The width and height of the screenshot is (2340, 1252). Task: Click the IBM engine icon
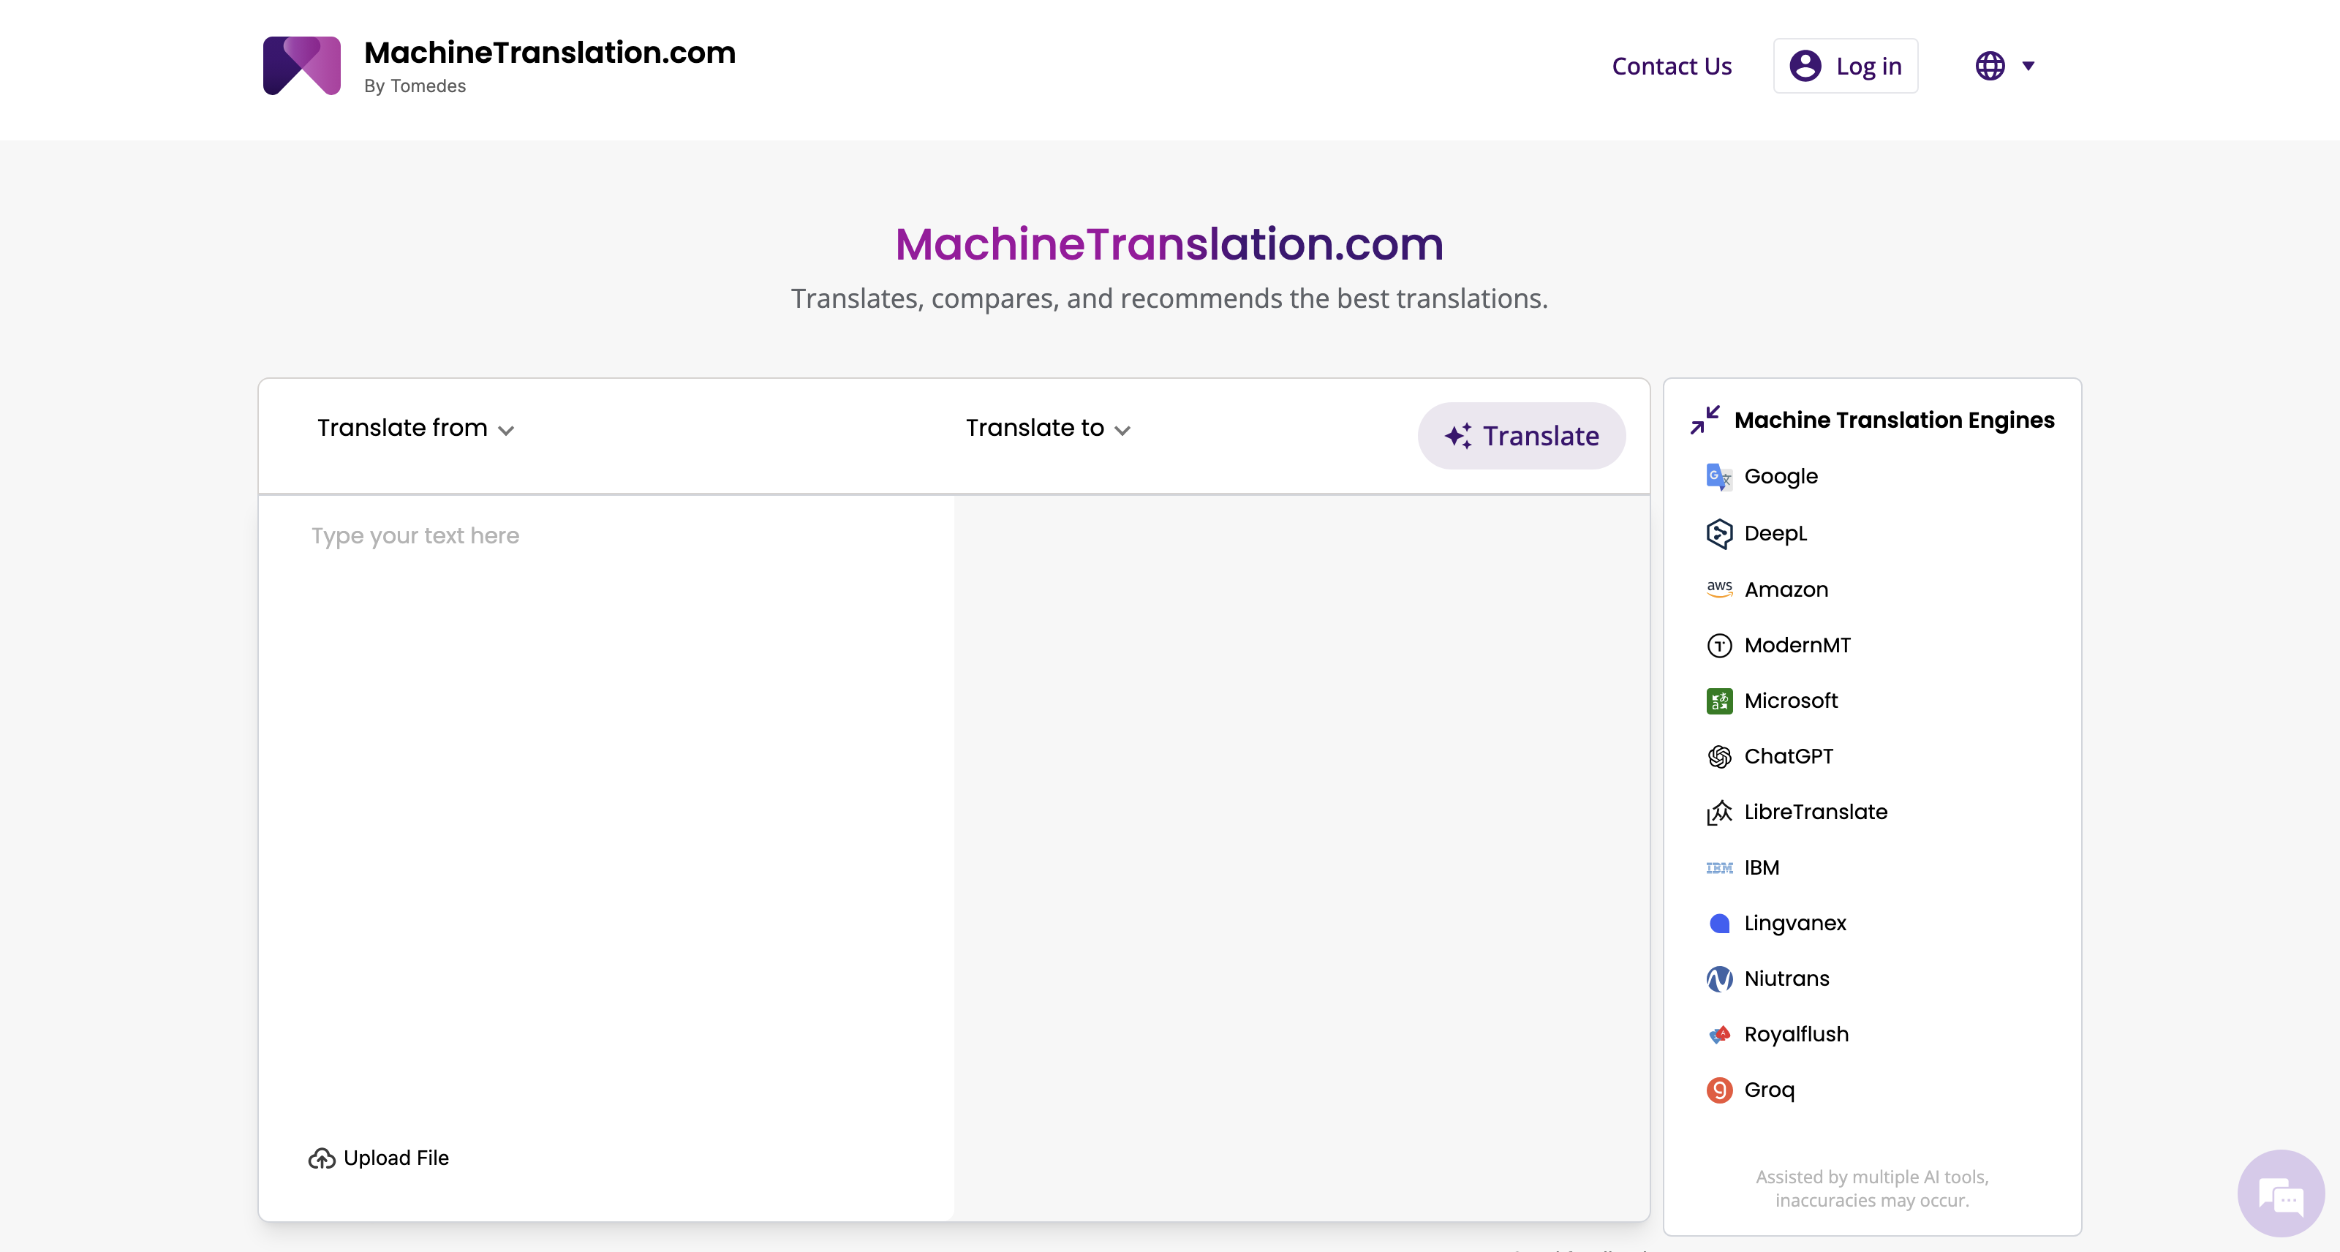click(1718, 867)
